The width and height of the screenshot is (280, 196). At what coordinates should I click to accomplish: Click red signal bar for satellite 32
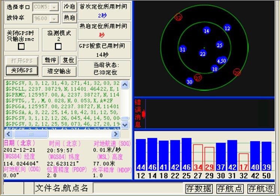point(244,162)
